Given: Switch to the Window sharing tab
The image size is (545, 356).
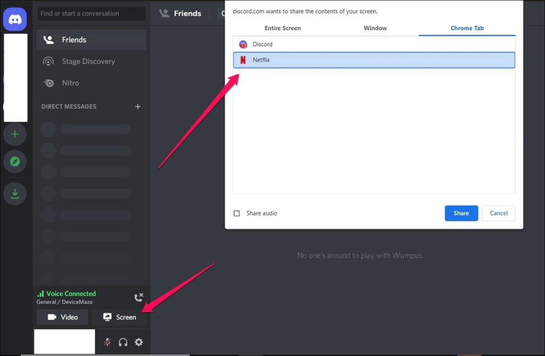Looking at the screenshot, I should pyautogui.click(x=375, y=28).
